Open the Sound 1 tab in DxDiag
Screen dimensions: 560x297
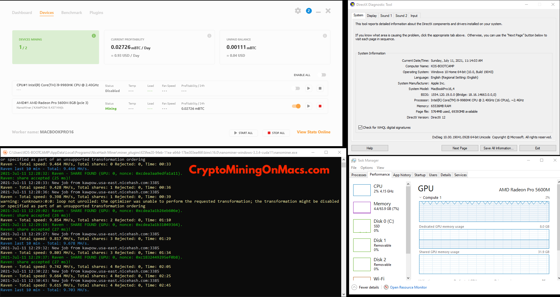[386, 16]
